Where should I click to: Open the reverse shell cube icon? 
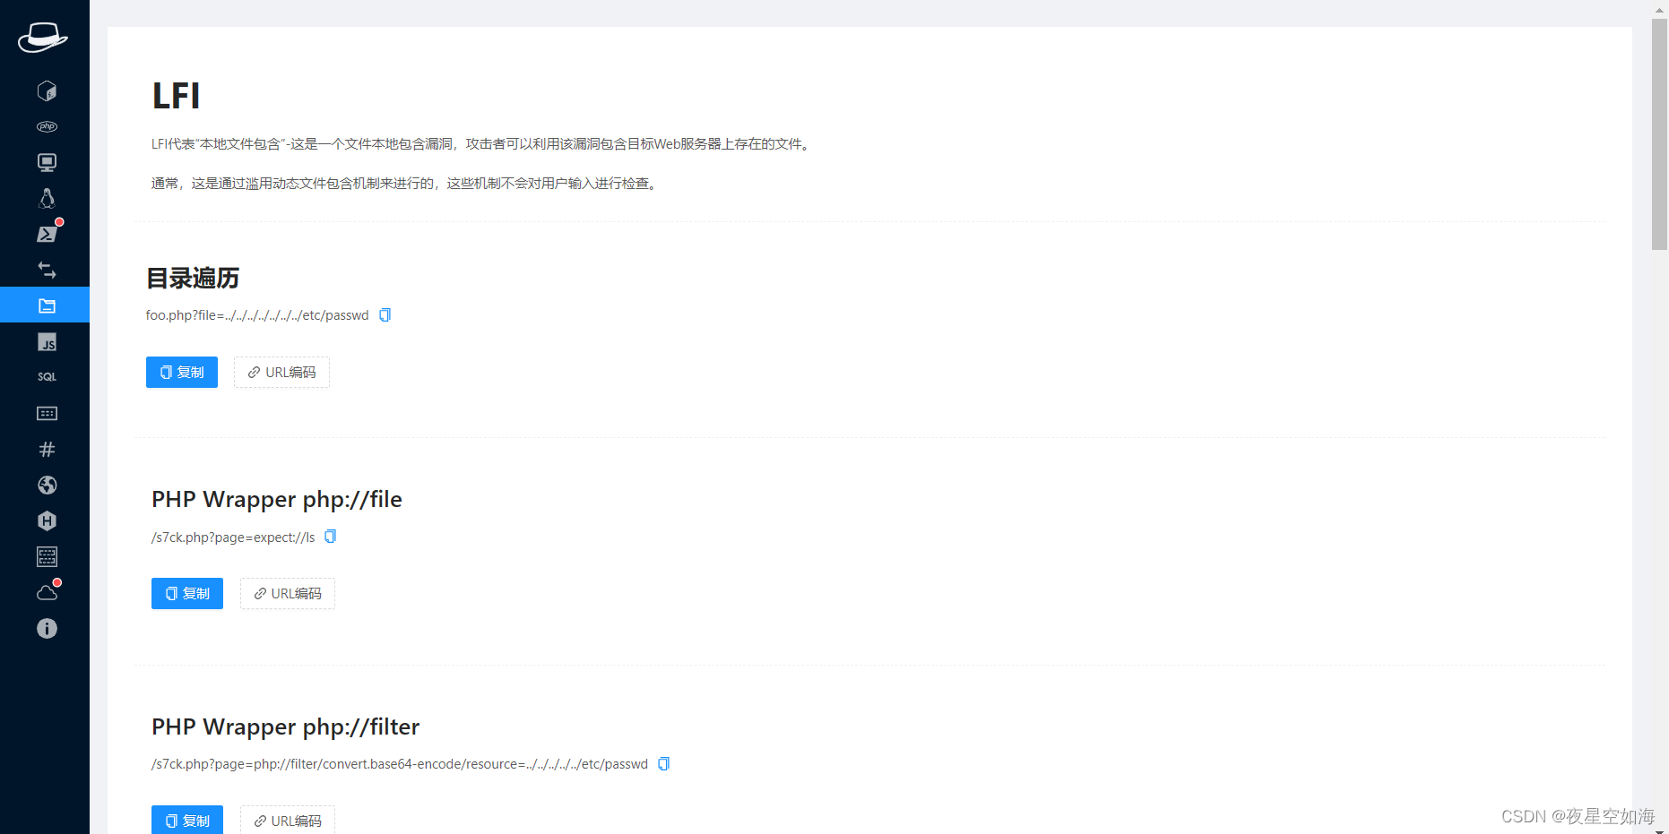tap(47, 90)
